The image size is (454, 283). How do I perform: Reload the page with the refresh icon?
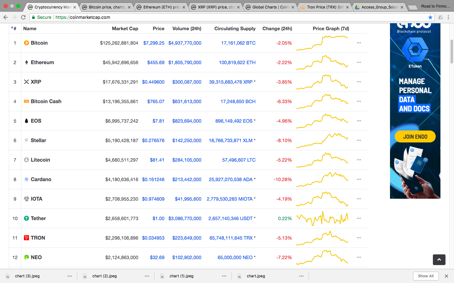(x=23, y=17)
